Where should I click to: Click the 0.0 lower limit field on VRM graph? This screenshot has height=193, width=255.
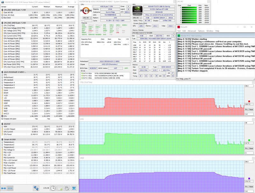[249, 191]
